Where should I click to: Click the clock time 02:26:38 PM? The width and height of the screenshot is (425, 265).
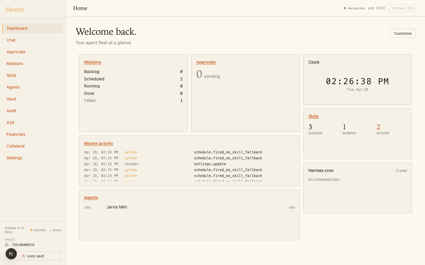point(357,81)
